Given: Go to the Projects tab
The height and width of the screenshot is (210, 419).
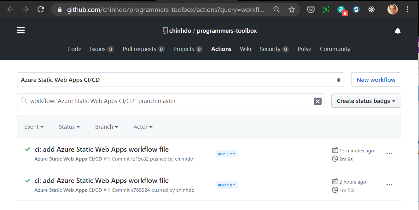Looking at the screenshot, I should coord(188,49).
